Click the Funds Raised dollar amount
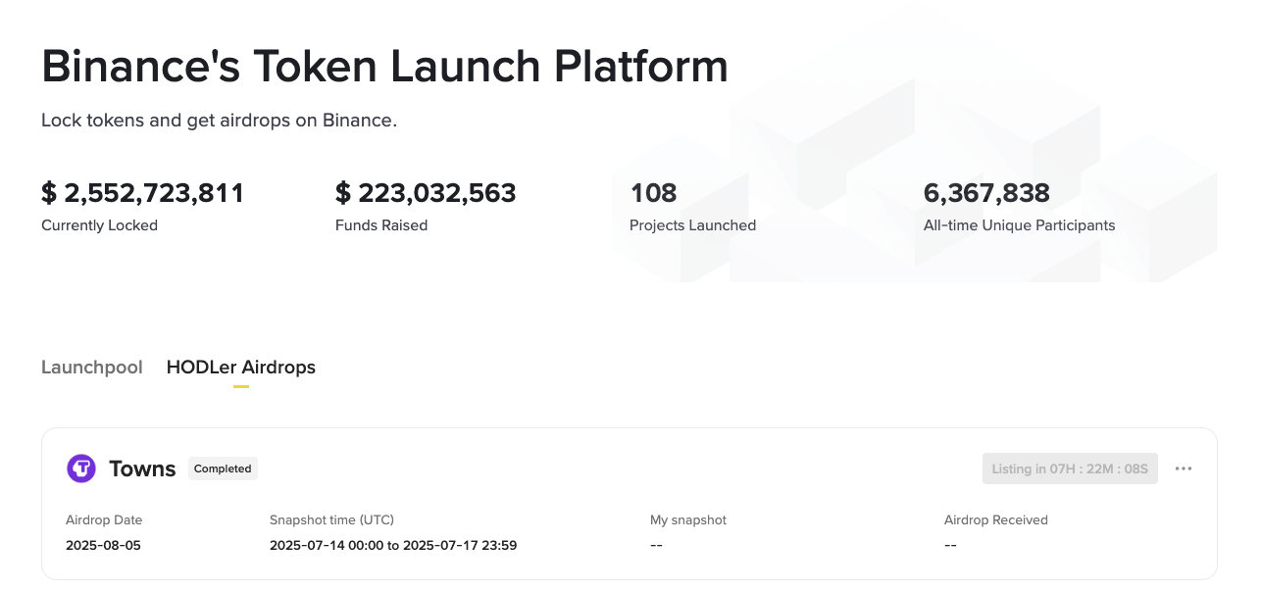The width and height of the screenshot is (1261, 591). click(x=426, y=193)
